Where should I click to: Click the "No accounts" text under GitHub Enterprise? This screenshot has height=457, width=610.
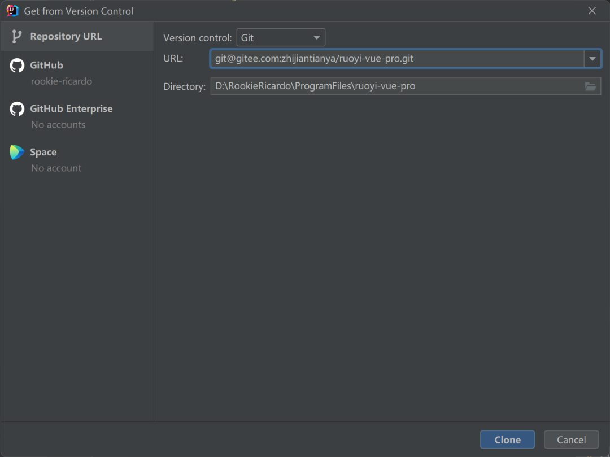click(x=58, y=125)
